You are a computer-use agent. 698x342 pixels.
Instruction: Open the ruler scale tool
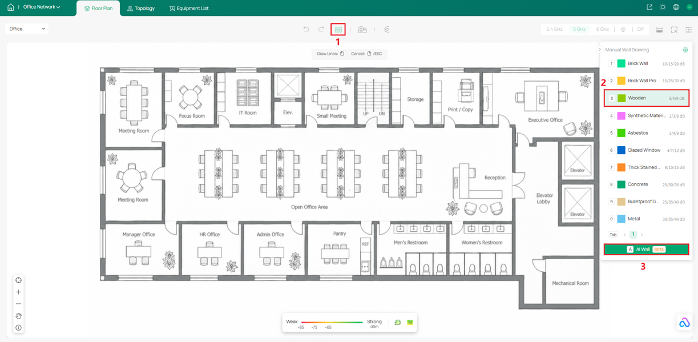click(x=659, y=30)
